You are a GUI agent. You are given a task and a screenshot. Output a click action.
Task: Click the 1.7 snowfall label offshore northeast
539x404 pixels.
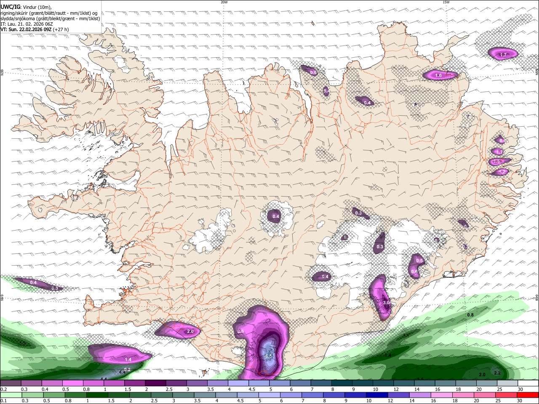[503, 55]
